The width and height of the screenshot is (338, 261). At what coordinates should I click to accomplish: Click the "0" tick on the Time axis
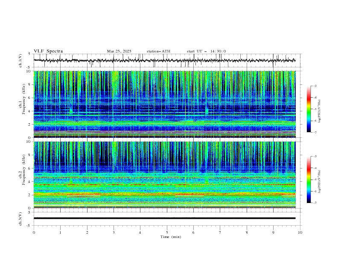[34, 232]
